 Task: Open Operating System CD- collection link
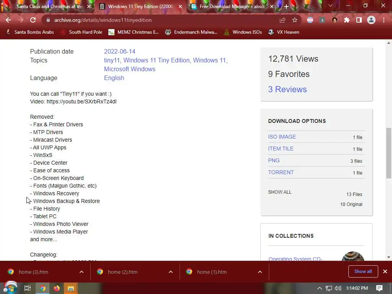click(295, 259)
